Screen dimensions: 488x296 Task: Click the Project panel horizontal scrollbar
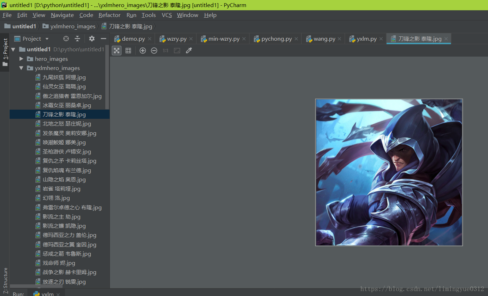point(36,286)
